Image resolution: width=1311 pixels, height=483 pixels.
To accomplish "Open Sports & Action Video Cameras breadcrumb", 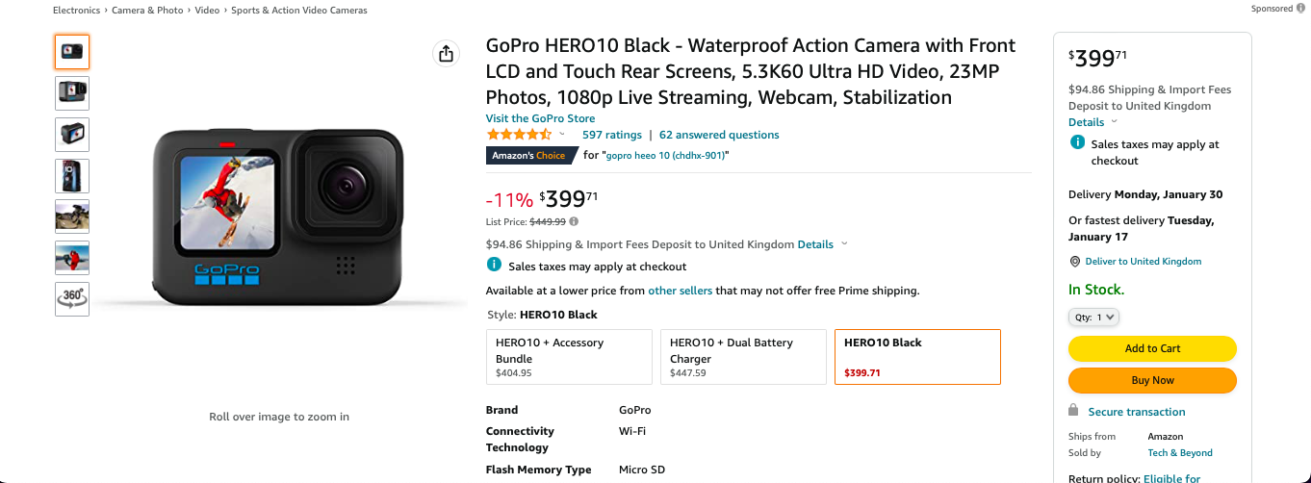I will pyautogui.click(x=299, y=11).
